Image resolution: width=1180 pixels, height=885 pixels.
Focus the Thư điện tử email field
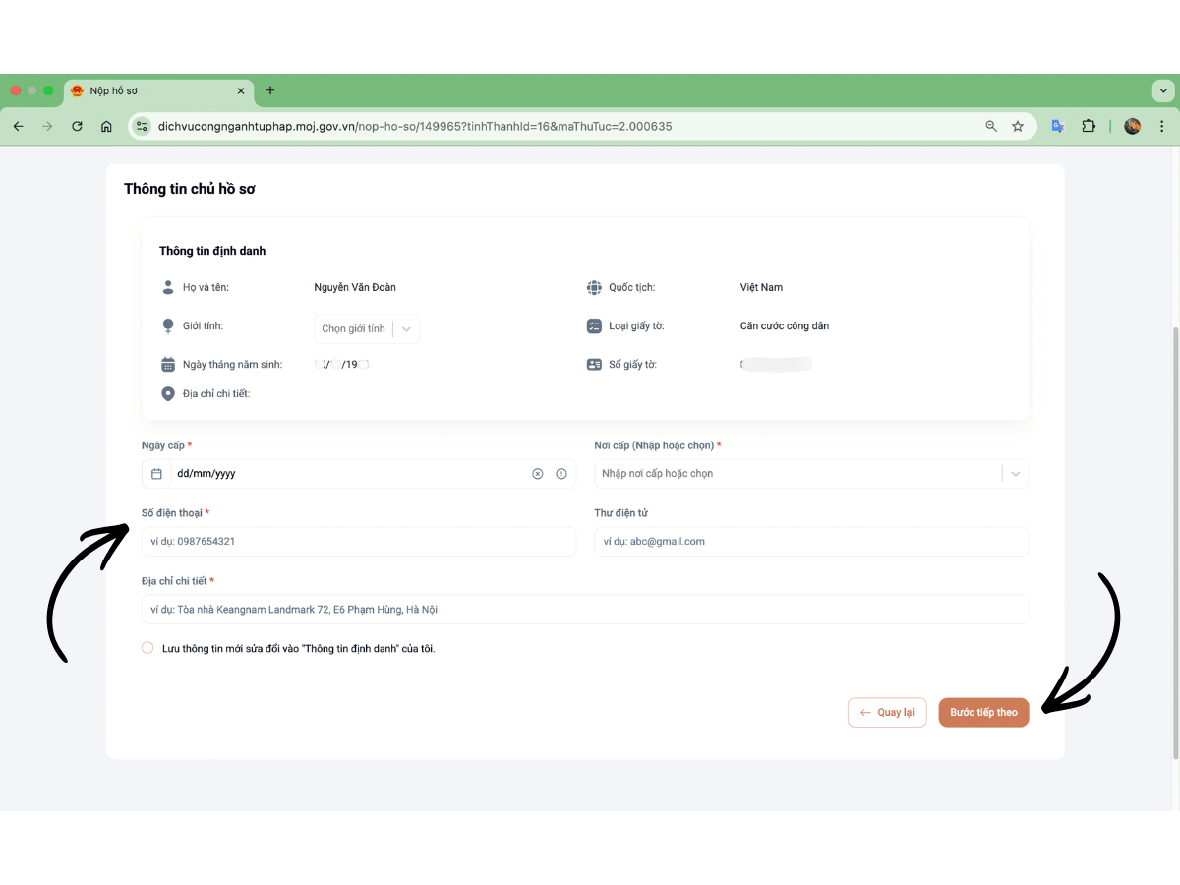pyautogui.click(x=811, y=542)
